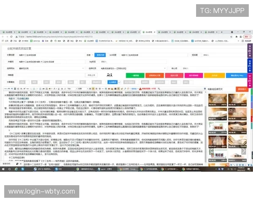Click the upload button beside thumbnail field
This screenshot has height=202, width=253.
(91, 75)
